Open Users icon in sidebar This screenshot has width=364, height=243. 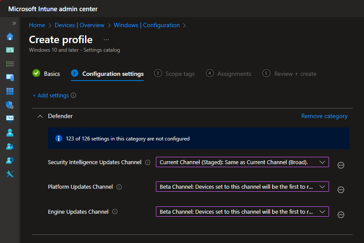pos(10,133)
